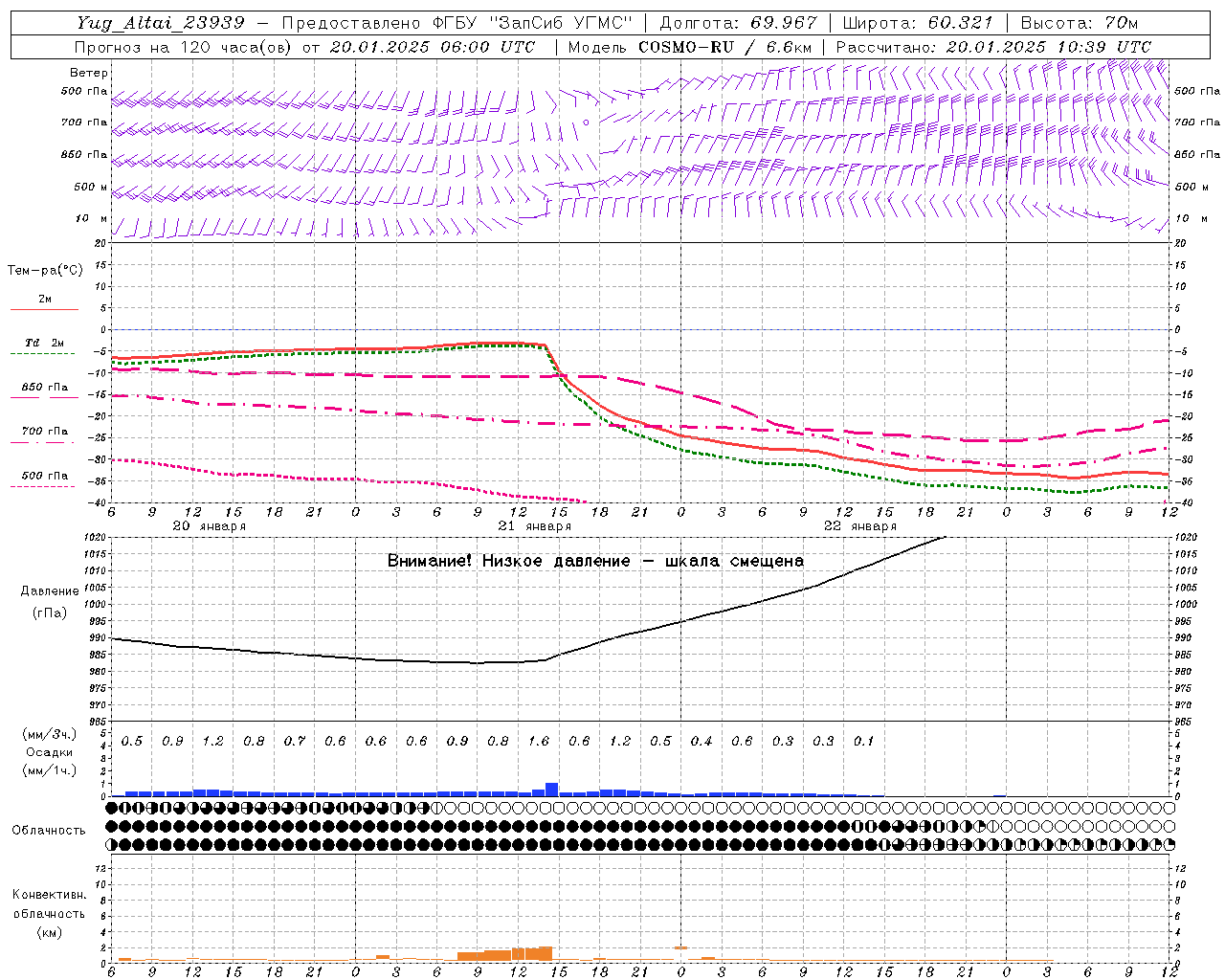Click the tallest orange convective cloud bar
Screen dimensions: 1225x980
(546, 954)
